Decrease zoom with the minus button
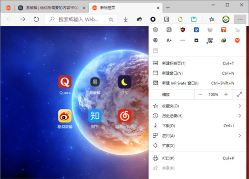249x179 pixels. (x=201, y=94)
